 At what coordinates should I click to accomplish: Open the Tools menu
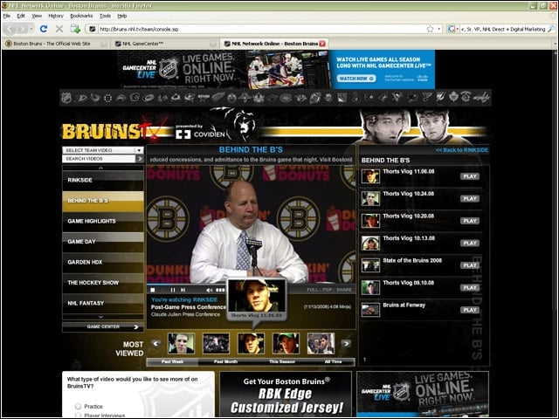(105, 16)
